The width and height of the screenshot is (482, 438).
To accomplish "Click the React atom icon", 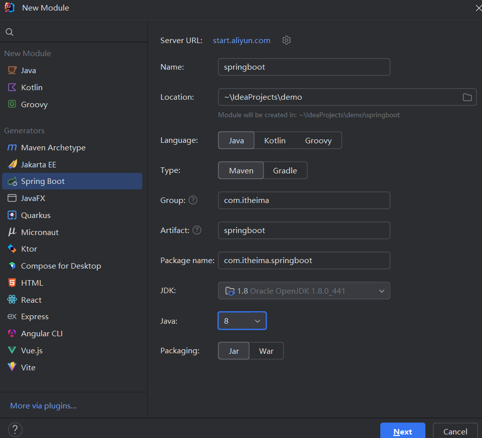I will 12,299.
